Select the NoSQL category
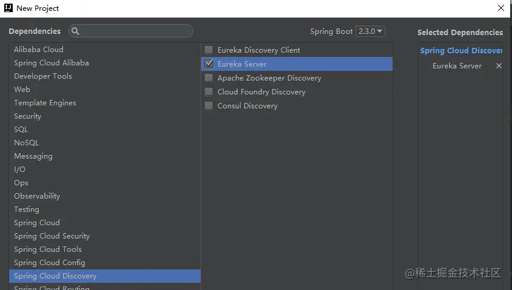This screenshot has width=512, height=290. tap(104, 142)
